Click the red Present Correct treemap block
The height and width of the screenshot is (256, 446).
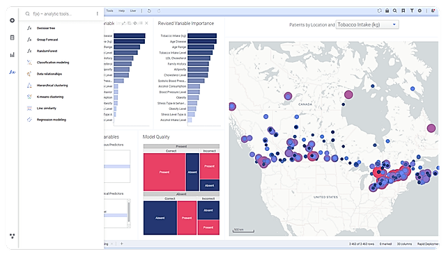pyautogui.click(x=164, y=172)
